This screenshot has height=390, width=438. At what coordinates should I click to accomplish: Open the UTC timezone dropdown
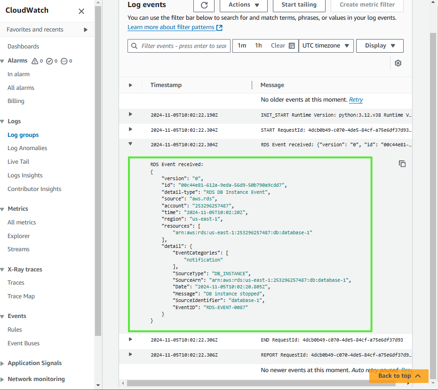[326, 46]
